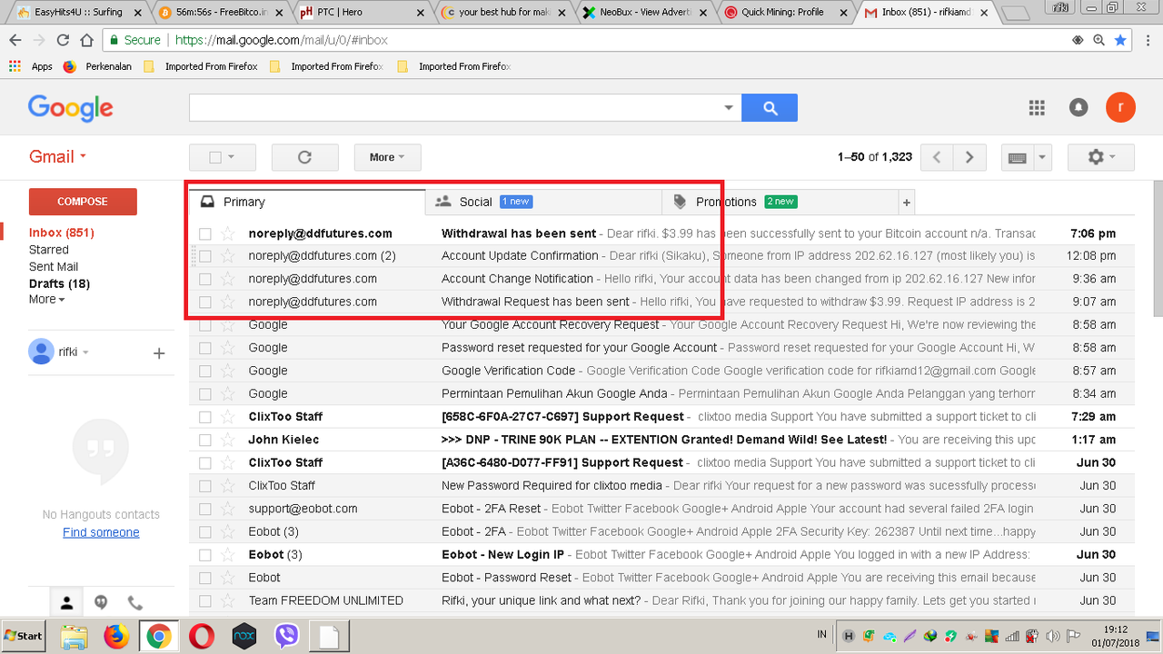The width and height of the screenshot is (1163, 654).
Task: Open Hangouts contacts person icon
Action: [x=67, y=602]
